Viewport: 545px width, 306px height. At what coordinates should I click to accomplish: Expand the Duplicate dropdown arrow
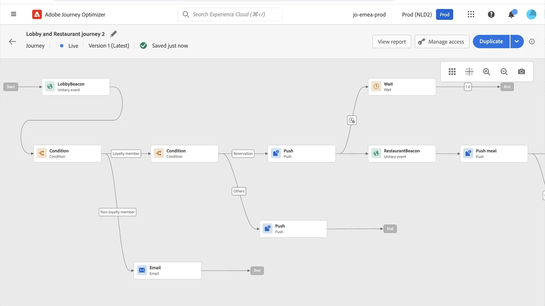coord(517,42)
